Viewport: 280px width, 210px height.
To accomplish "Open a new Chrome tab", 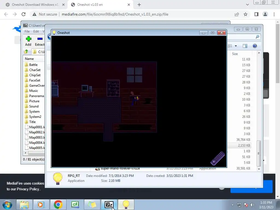I will coord(139,5).
